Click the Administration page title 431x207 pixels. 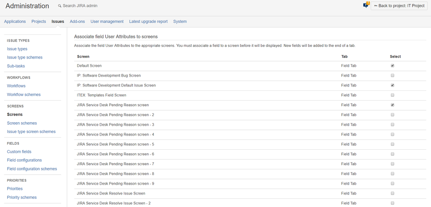click(x=27, y=6)
